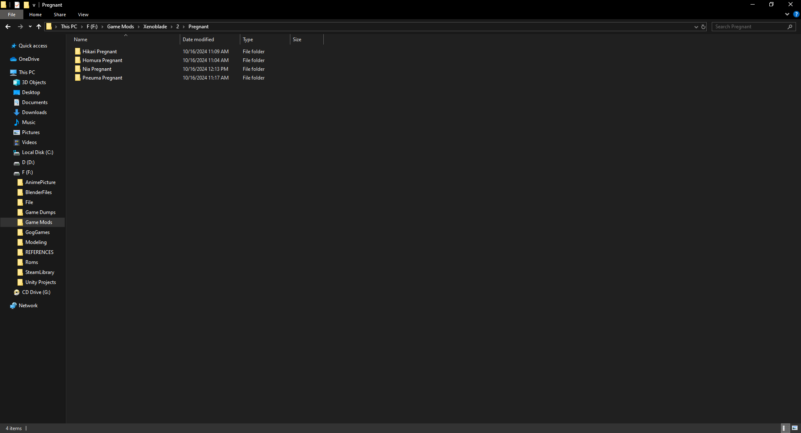Click the New folder quick access icon

coord(26,5)
